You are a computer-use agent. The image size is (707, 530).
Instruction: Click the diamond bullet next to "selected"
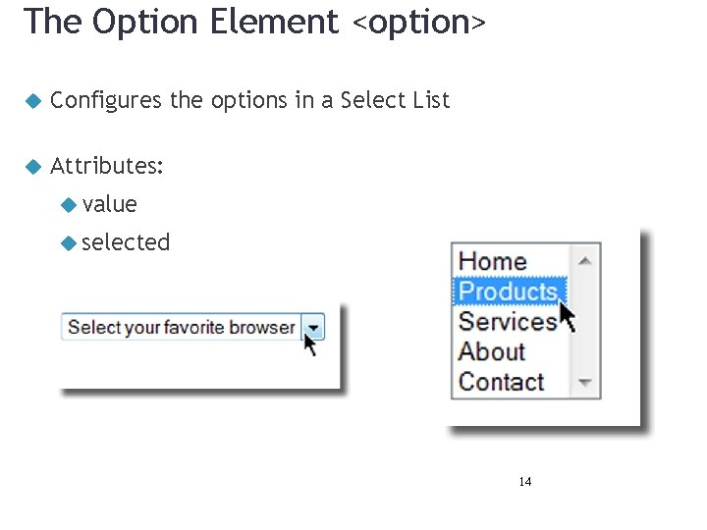tap(69, 242)
